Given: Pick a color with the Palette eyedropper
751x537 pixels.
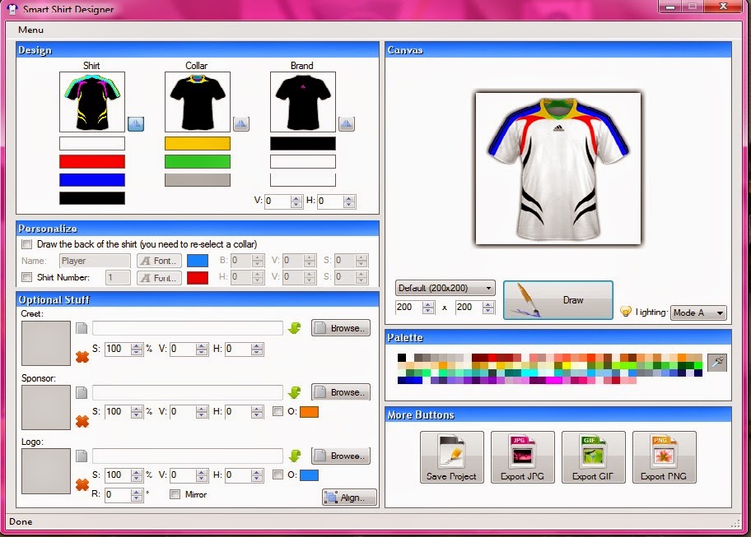Looking at the screenshot, I should coord(717,363).
